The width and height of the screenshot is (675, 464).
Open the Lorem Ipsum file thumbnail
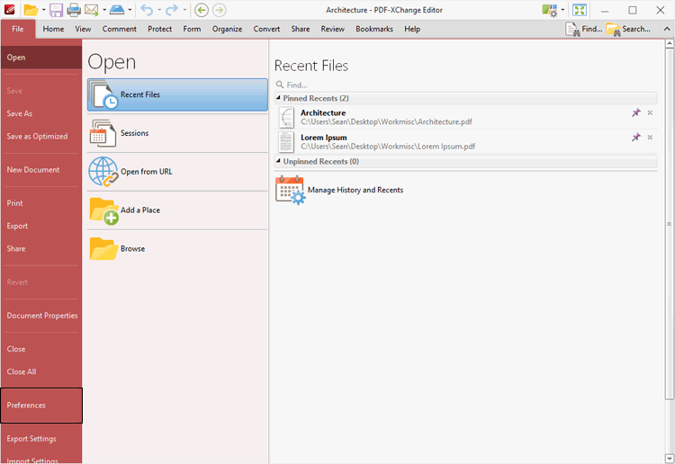click(286, 142)
